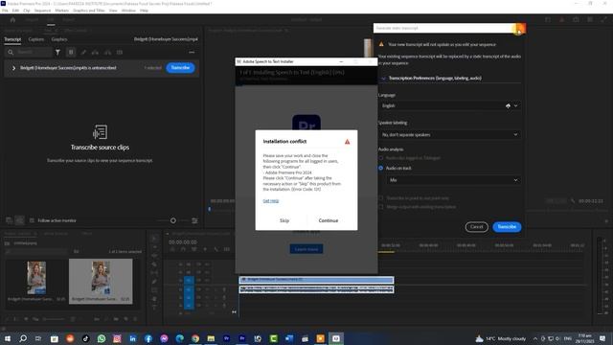Image resolution: width=613 pixels, height=345 pixels.
Task: Open the taskbar Search icon
Action: (23, 338)
